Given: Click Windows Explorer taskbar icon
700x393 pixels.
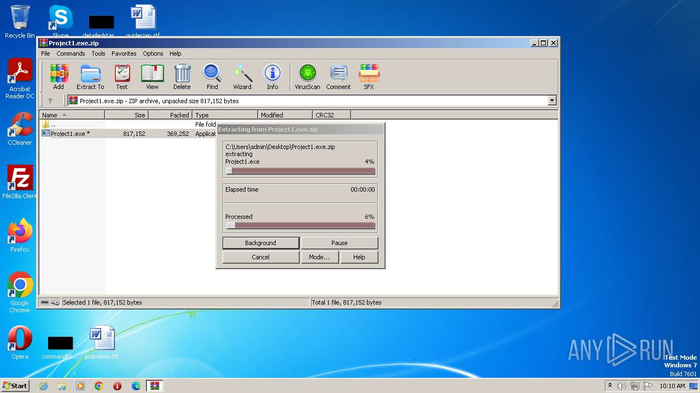Looking at the screenshot, I should coord(62,386).
